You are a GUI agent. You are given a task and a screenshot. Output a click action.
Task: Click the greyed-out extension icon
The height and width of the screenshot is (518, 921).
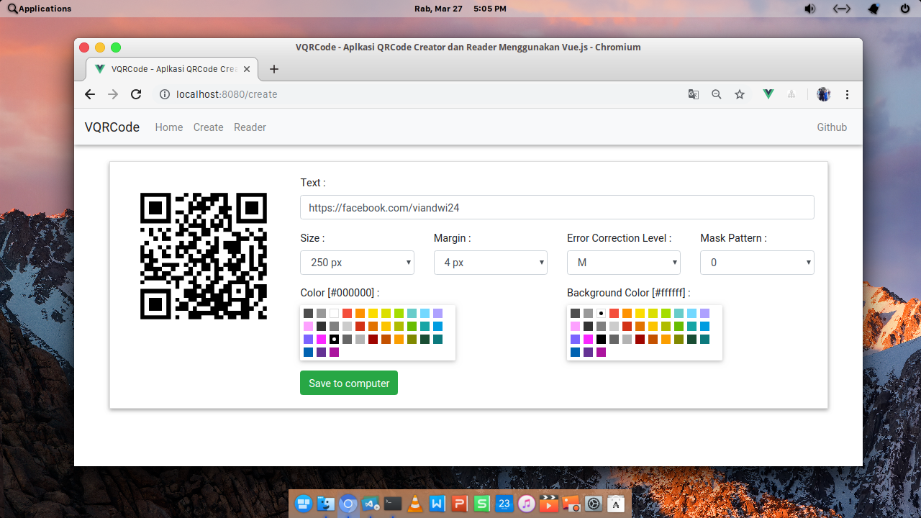pos(791,94)
